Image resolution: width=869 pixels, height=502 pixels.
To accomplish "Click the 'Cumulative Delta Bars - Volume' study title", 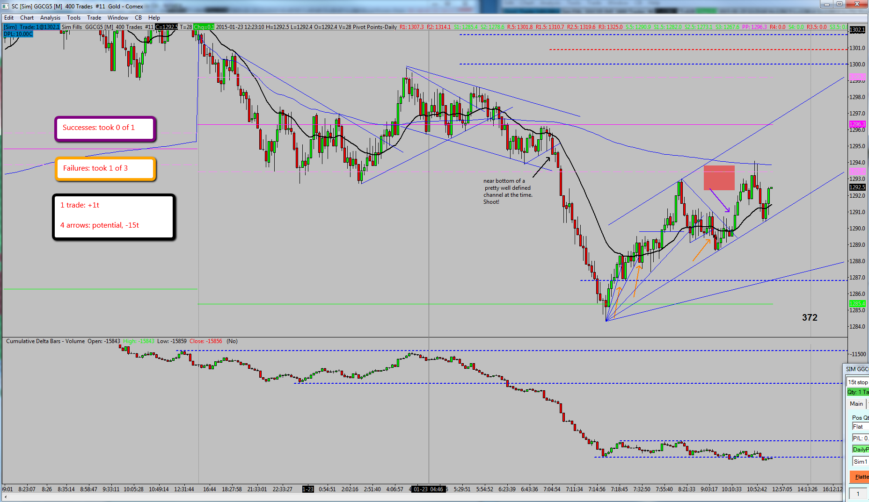I will pyautogui.click(x=45, y=341).
